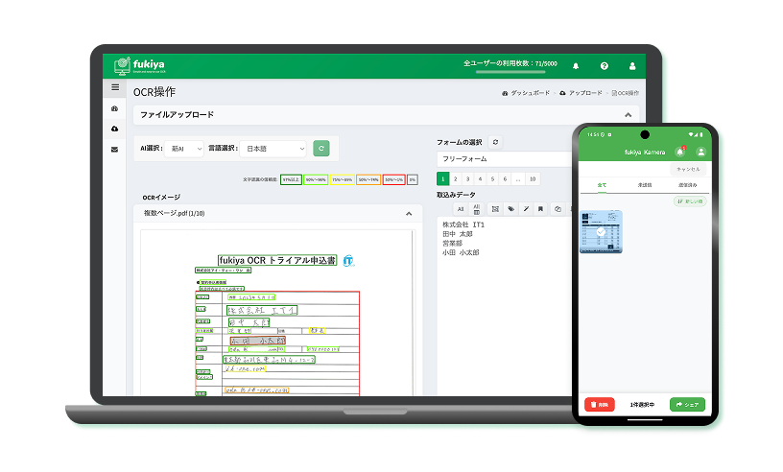Go to page 2 in pagination
Image resolution: width=783 pixels, height=472 pixels.
point(455,178)
